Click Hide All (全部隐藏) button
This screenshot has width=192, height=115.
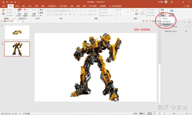[175, 27]
